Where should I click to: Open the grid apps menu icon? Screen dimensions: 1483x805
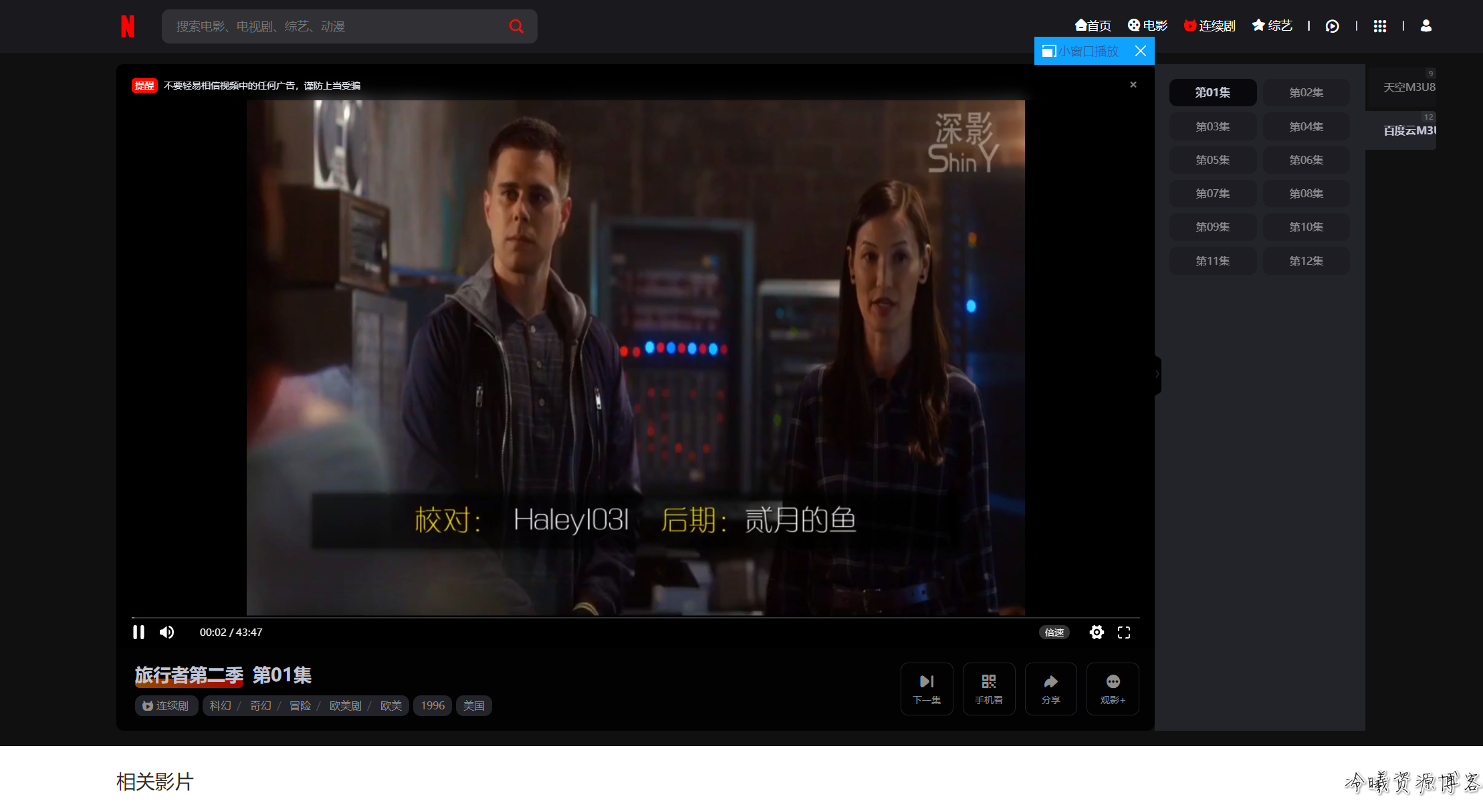(x=1379, y=26)
